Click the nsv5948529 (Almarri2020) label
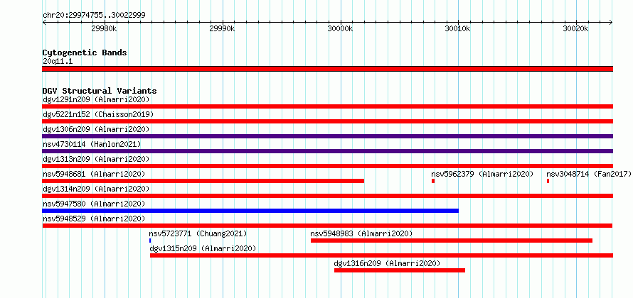The height and width of the screenshot is (298, 633). 94,219
